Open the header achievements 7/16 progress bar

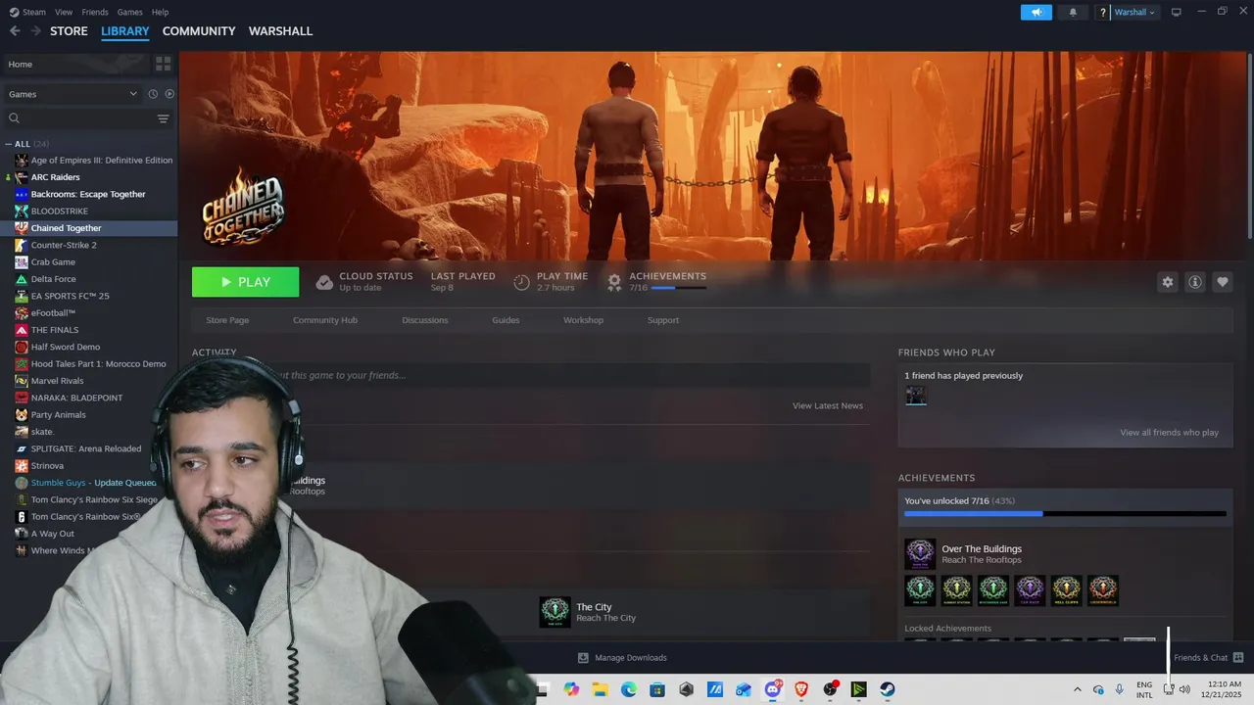click(678, 288)
